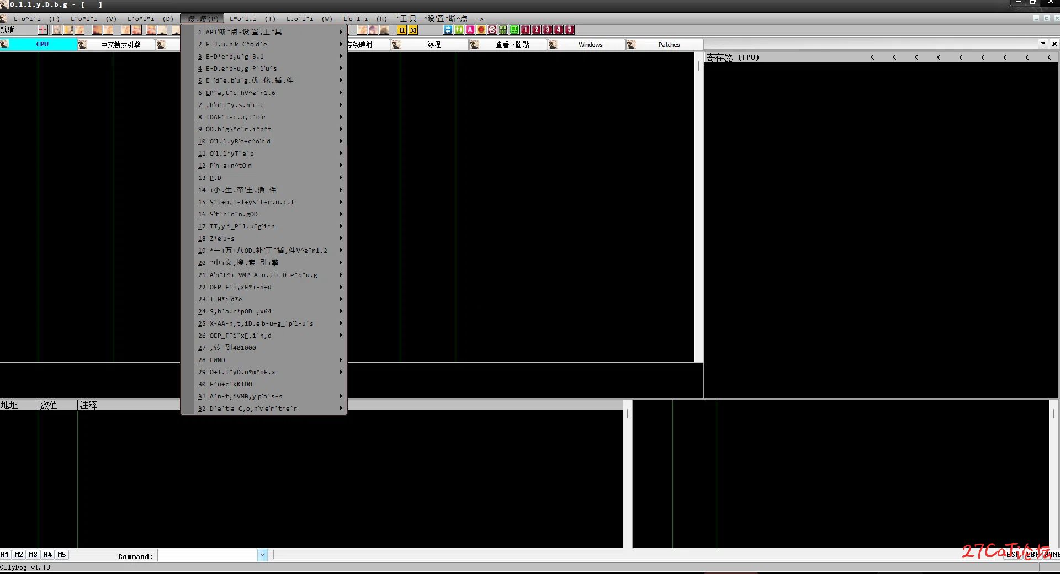Expand the 16 StrongOD submenu
This screenshot has height=574, width=1060.
[x=264, y=214]
